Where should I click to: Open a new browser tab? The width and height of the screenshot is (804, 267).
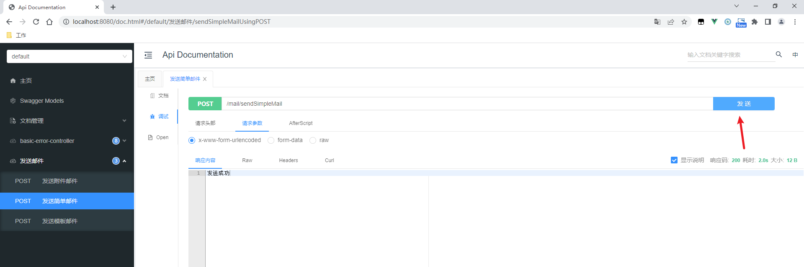point(113,7)
